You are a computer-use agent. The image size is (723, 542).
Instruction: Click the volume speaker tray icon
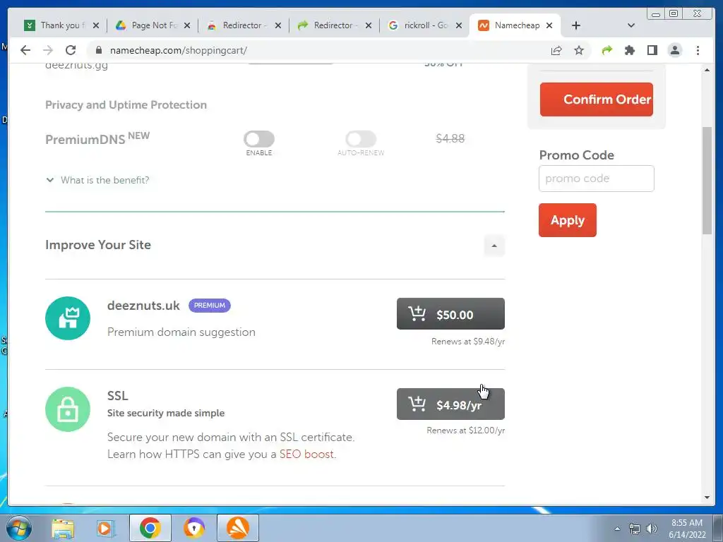pos(652,529)
